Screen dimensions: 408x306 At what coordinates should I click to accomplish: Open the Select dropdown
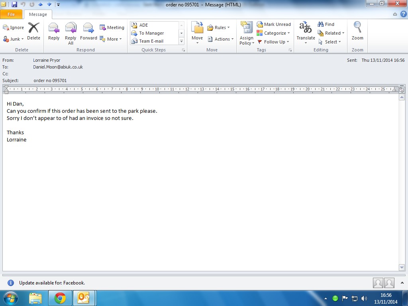[329, 42]
